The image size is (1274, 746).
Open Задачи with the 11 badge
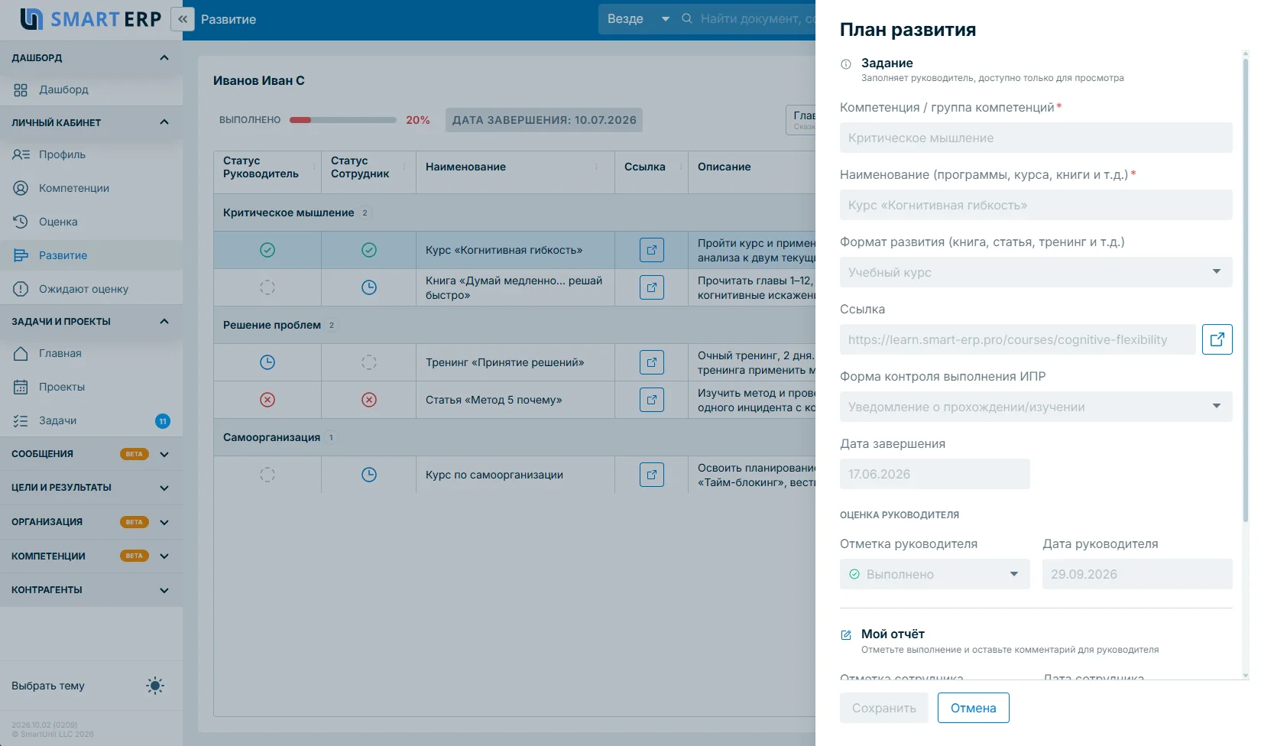pos(91,420)
